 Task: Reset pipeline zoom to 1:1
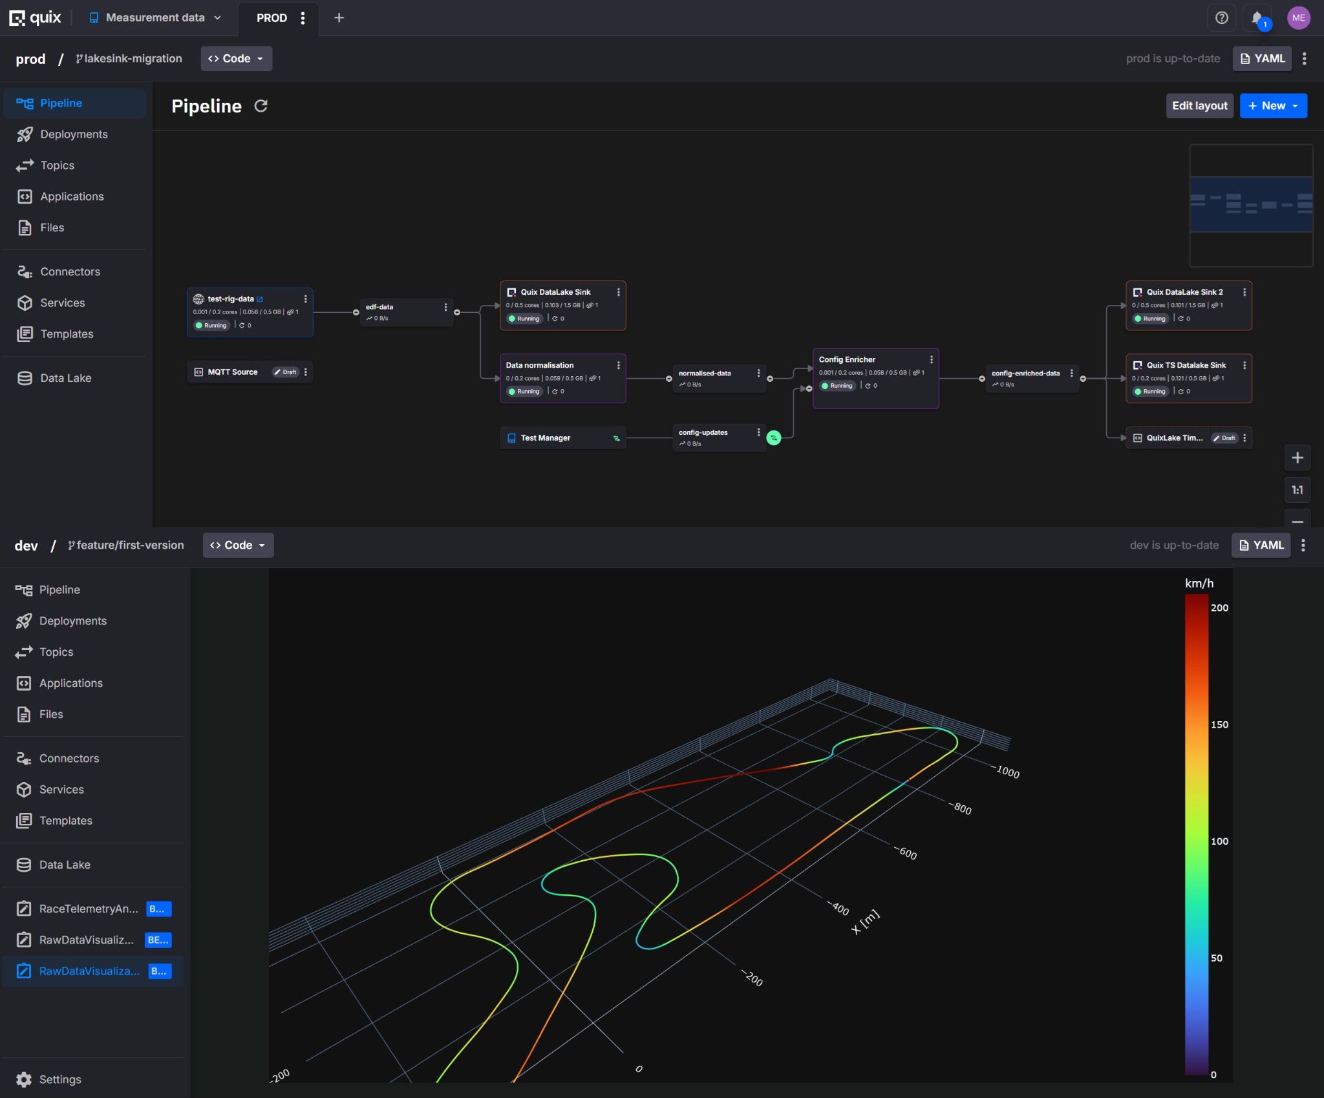tap(1297, 490)
